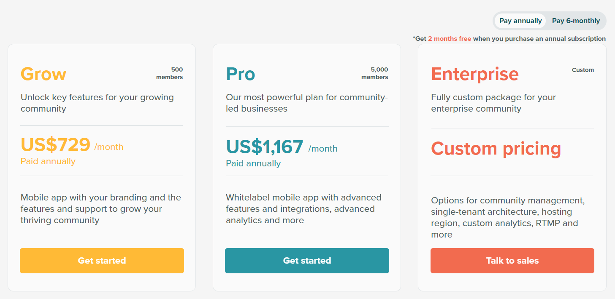Select the Pay annually billing option
This screenshot has height=299, width=615.
coord(520,20)
